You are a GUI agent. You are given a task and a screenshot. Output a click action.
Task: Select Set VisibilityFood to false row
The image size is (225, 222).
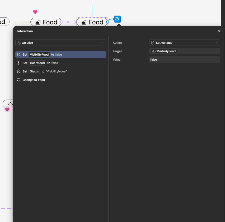pyautogui.click(x=60, y=55)
